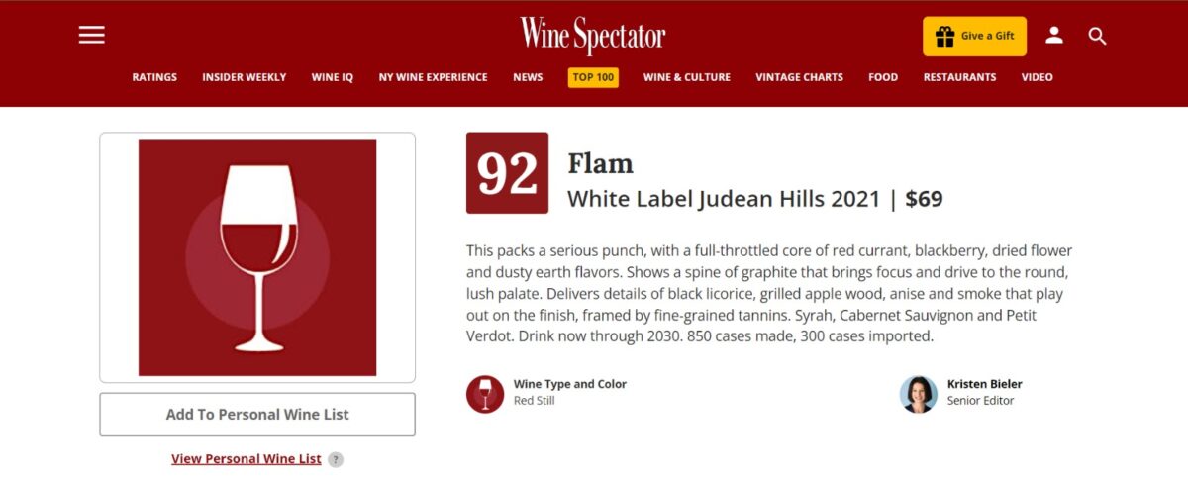Click the wine glass placeholder image
Viewport: 1188px width, 479px height.
click(x=257, y=257)
